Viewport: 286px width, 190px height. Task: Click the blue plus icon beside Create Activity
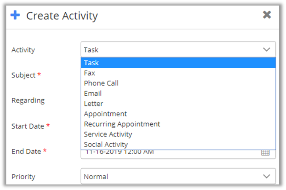pyautogui.click(x=15, y=15)
